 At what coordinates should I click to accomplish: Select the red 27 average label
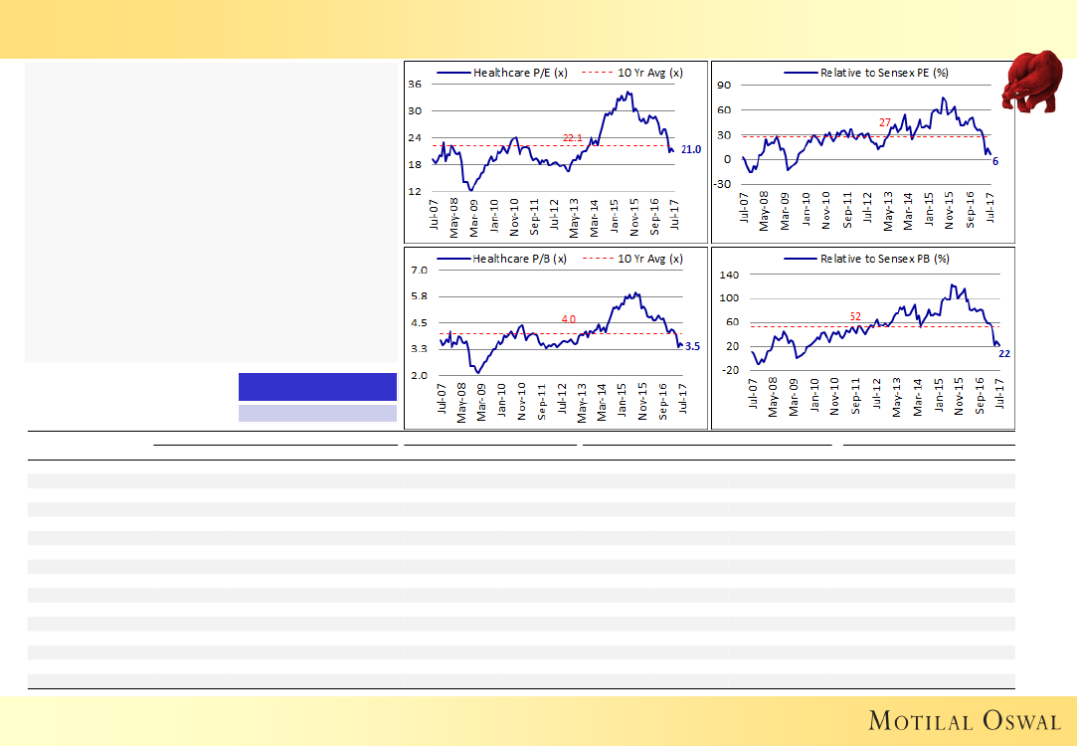click(x=884, y=122)
